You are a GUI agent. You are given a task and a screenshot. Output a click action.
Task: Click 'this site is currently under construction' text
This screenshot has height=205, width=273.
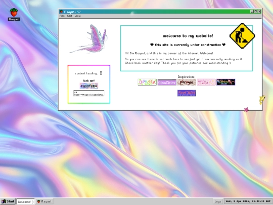point(188,45)
